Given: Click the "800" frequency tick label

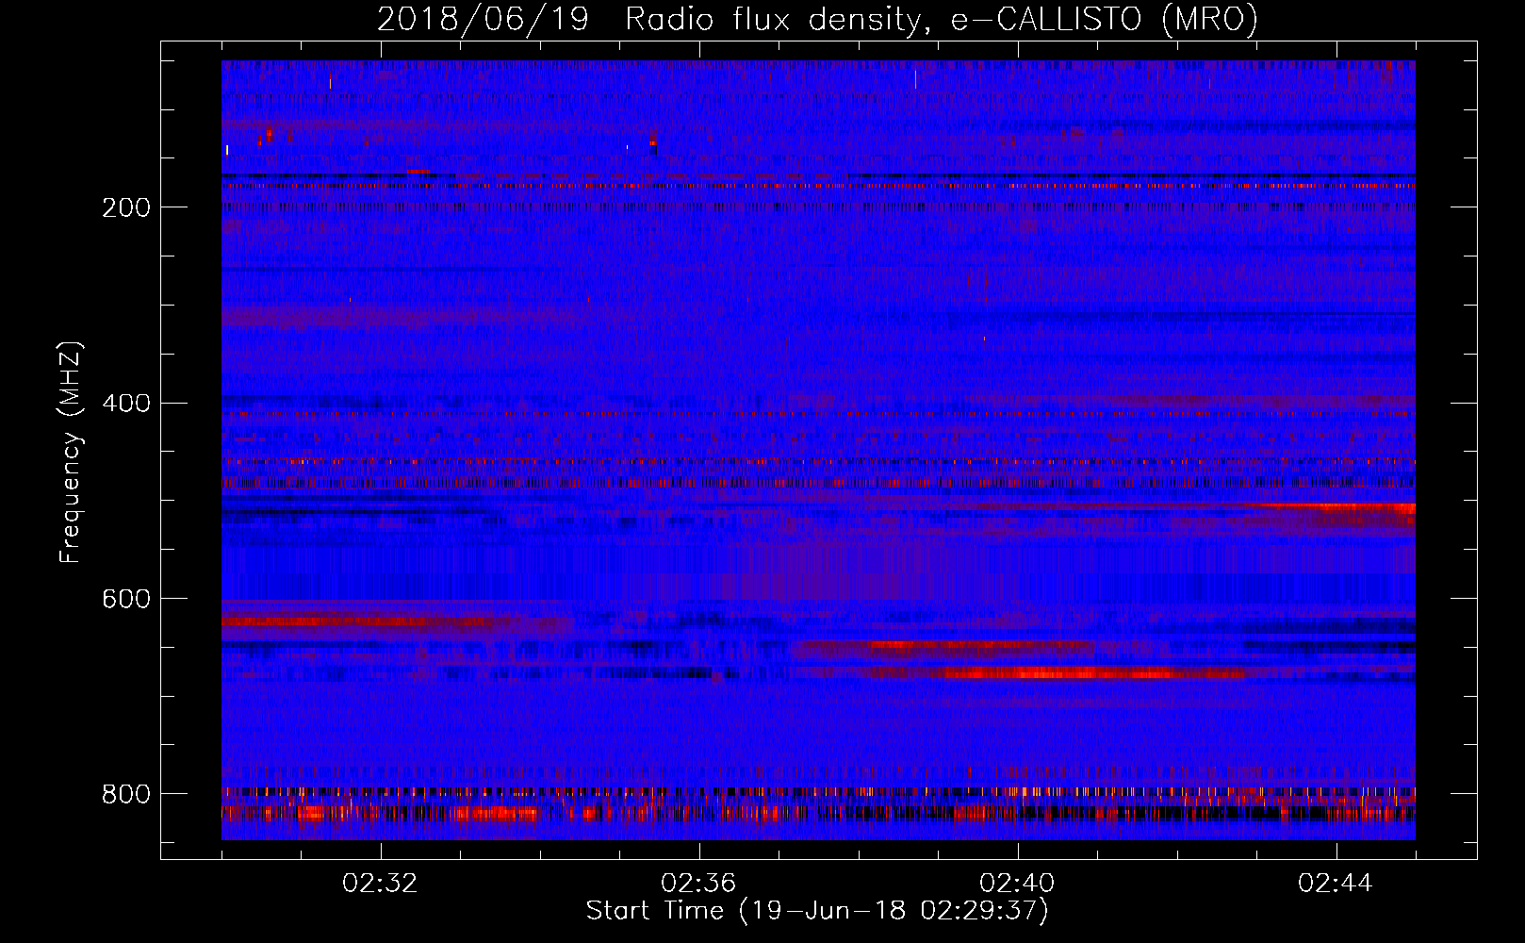Looking at the screenshot, I should coord(125,794).
